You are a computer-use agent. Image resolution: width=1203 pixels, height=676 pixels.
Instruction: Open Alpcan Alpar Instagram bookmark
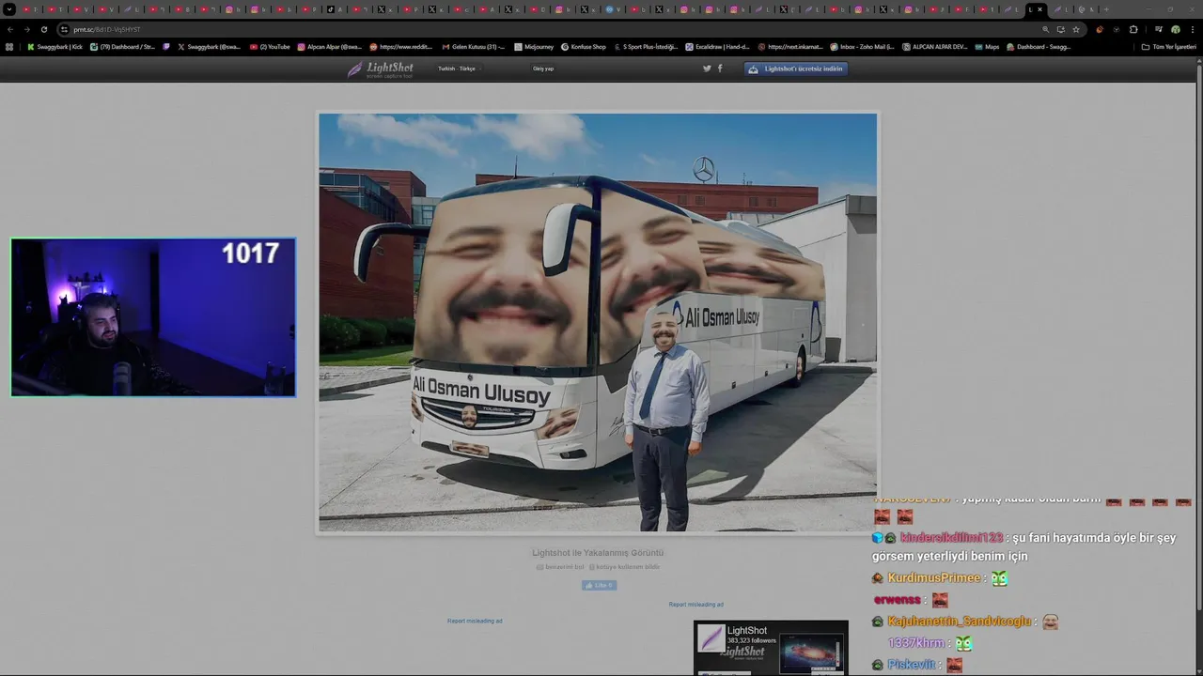coord(329,46)
